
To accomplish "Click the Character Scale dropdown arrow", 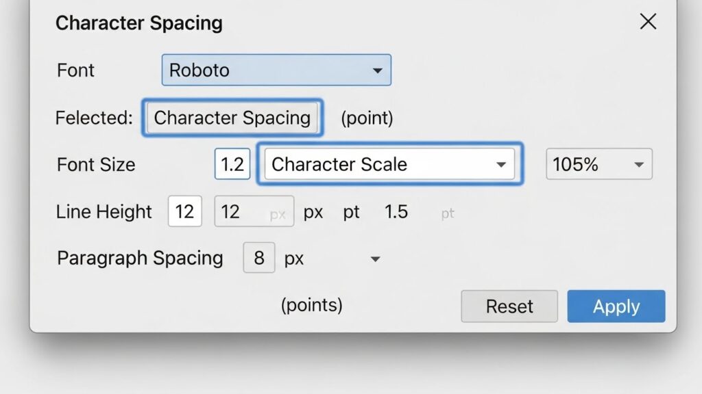I will pos(501,165).
